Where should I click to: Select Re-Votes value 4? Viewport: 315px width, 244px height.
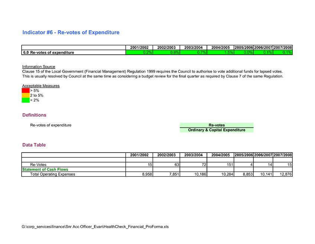pyautogui.click(x=244, y=164)
